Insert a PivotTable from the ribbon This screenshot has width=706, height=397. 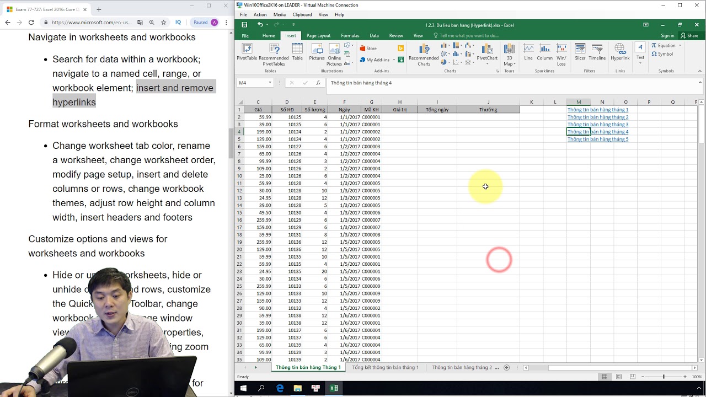coord(247,52)
